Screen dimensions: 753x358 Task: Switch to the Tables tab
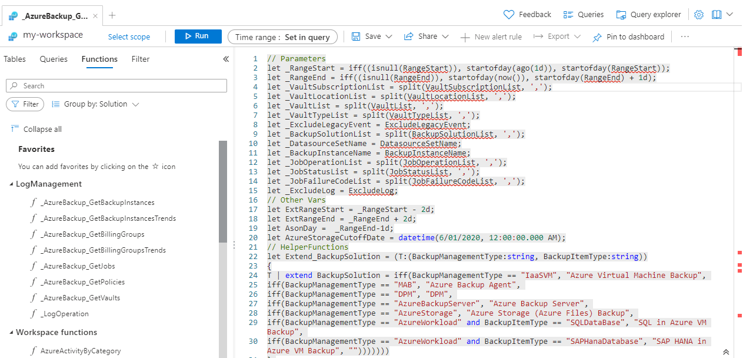tap(15, 59)
